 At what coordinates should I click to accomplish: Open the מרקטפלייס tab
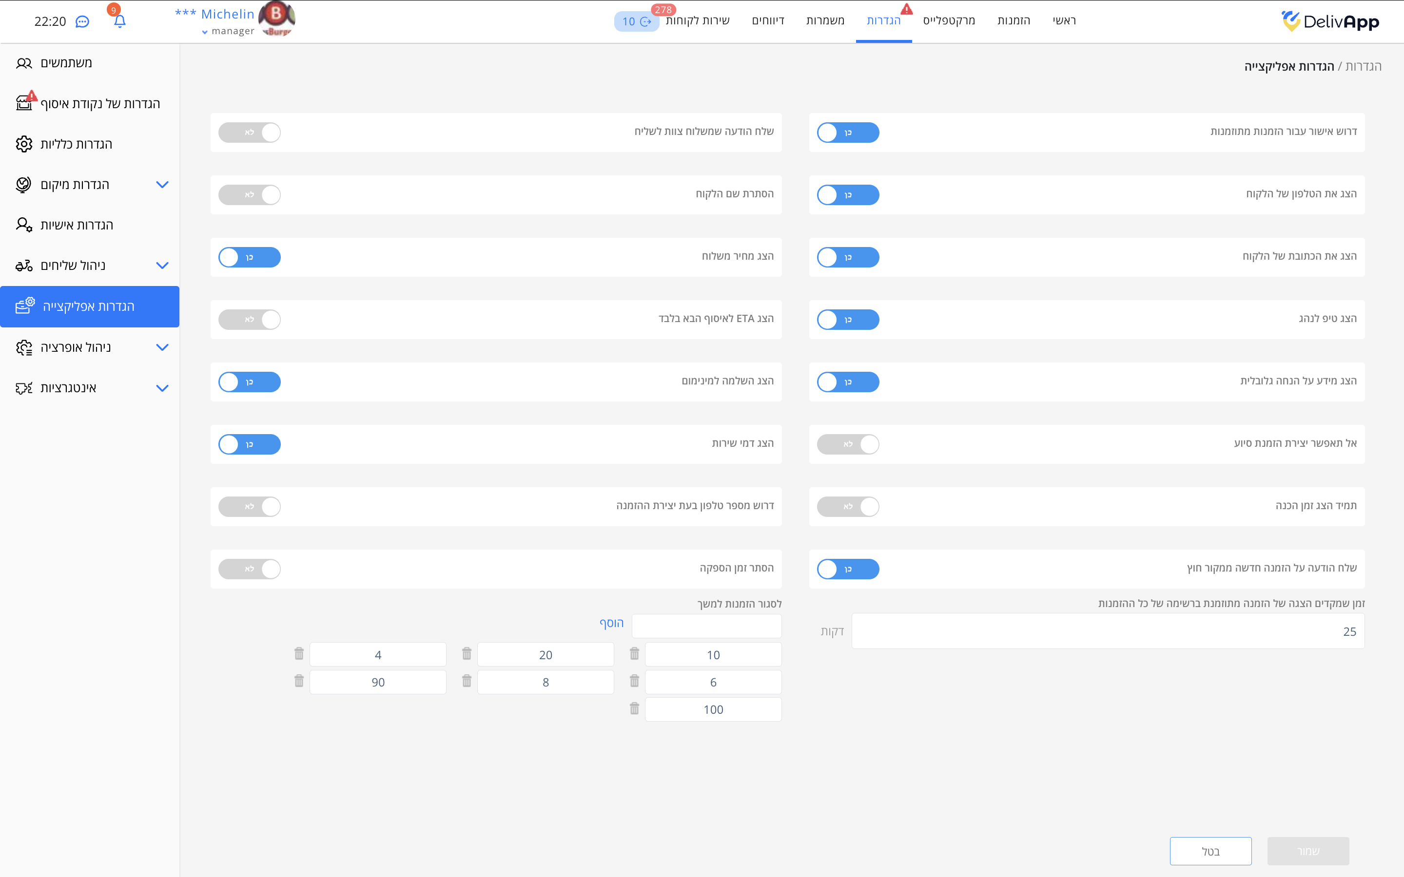pyautogui.click(x=949, y=21)
